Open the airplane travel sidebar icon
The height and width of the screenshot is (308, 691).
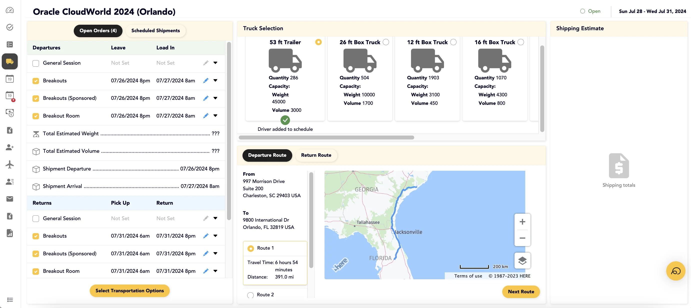[x=10, y=164]
